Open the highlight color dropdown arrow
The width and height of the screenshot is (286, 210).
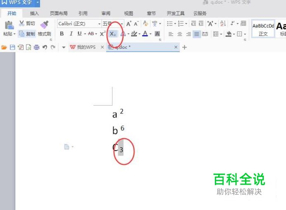coord(139,34)
